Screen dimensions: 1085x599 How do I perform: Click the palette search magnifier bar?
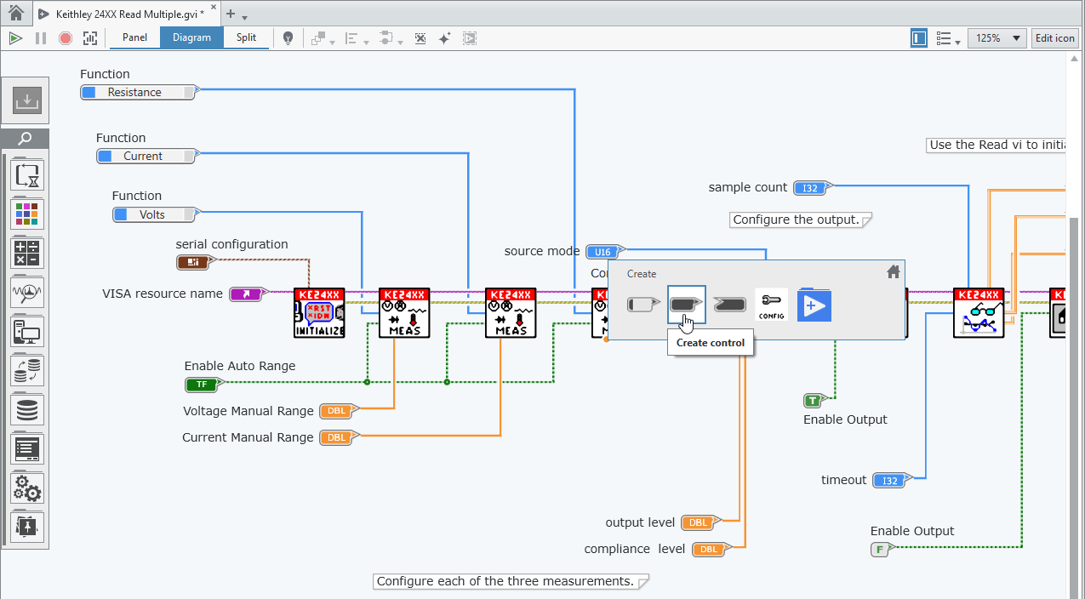26,139
